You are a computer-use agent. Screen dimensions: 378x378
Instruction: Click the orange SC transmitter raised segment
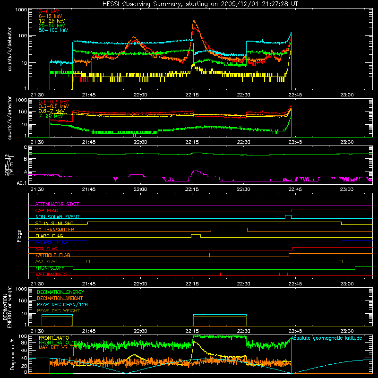pos(229,229)
